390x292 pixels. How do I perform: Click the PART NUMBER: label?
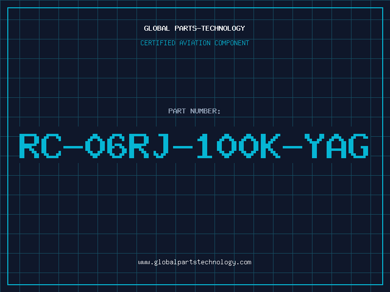click(x=195, y=111)
